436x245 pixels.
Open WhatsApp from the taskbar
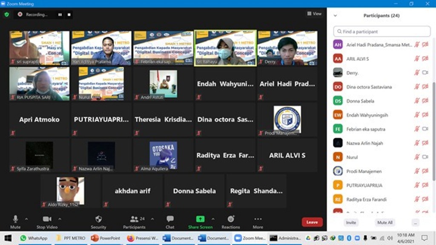coord(34,238)
